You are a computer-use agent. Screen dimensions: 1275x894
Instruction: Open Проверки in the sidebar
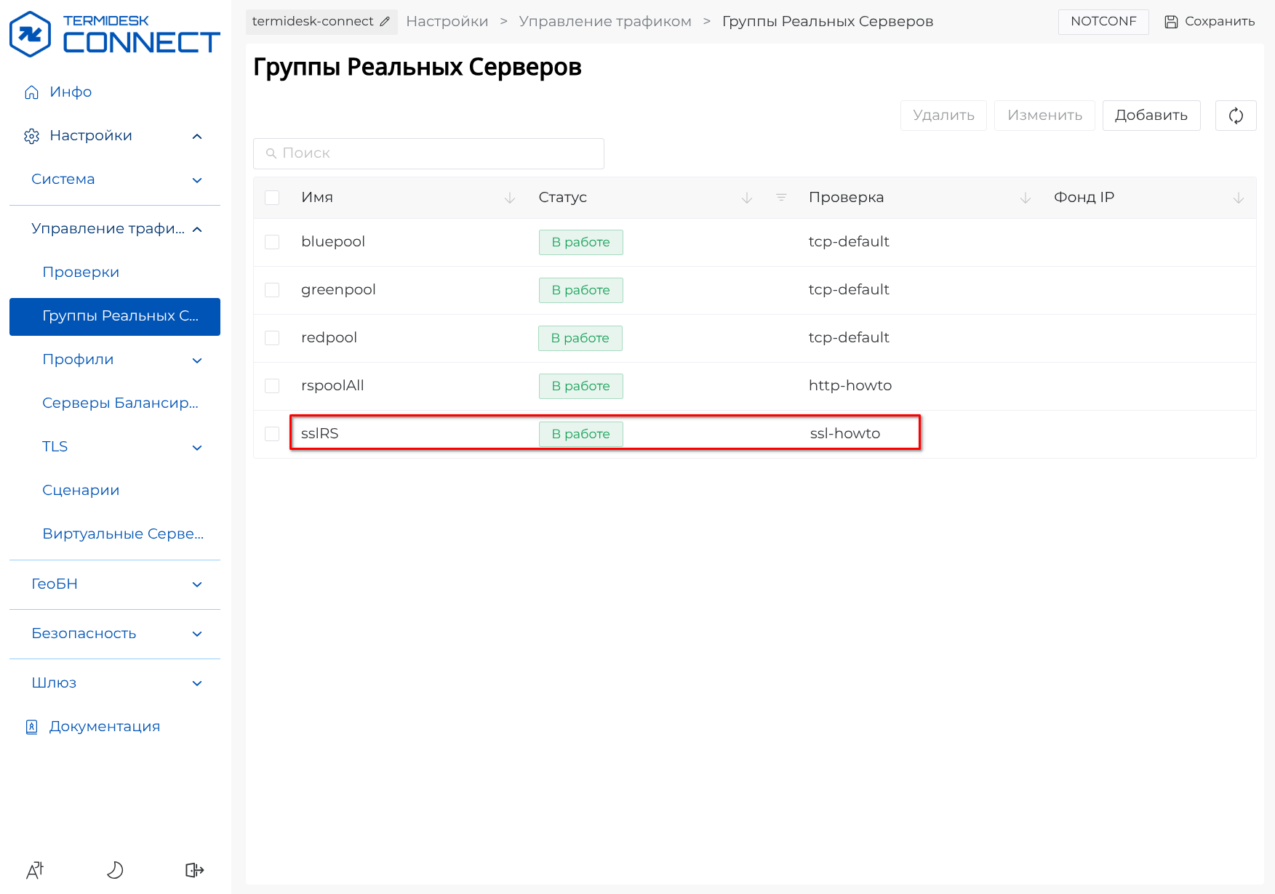pos(81,273)
